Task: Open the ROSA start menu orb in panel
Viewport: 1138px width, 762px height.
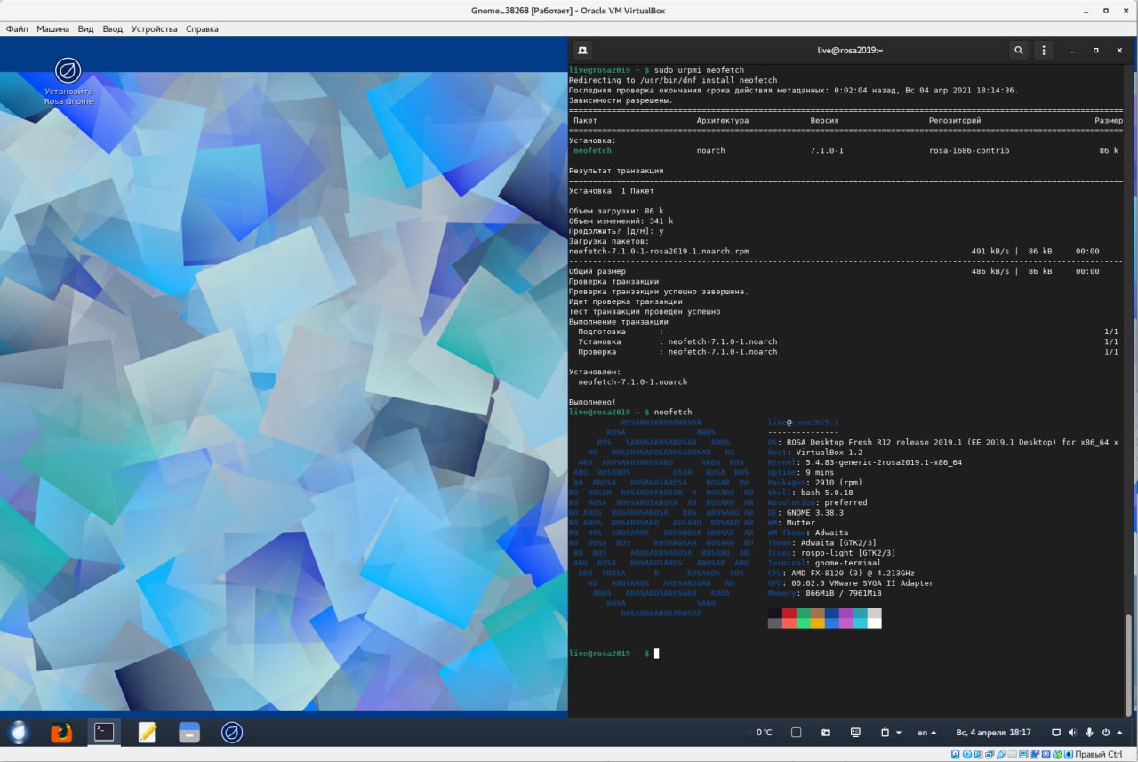Action: point(19,732)
